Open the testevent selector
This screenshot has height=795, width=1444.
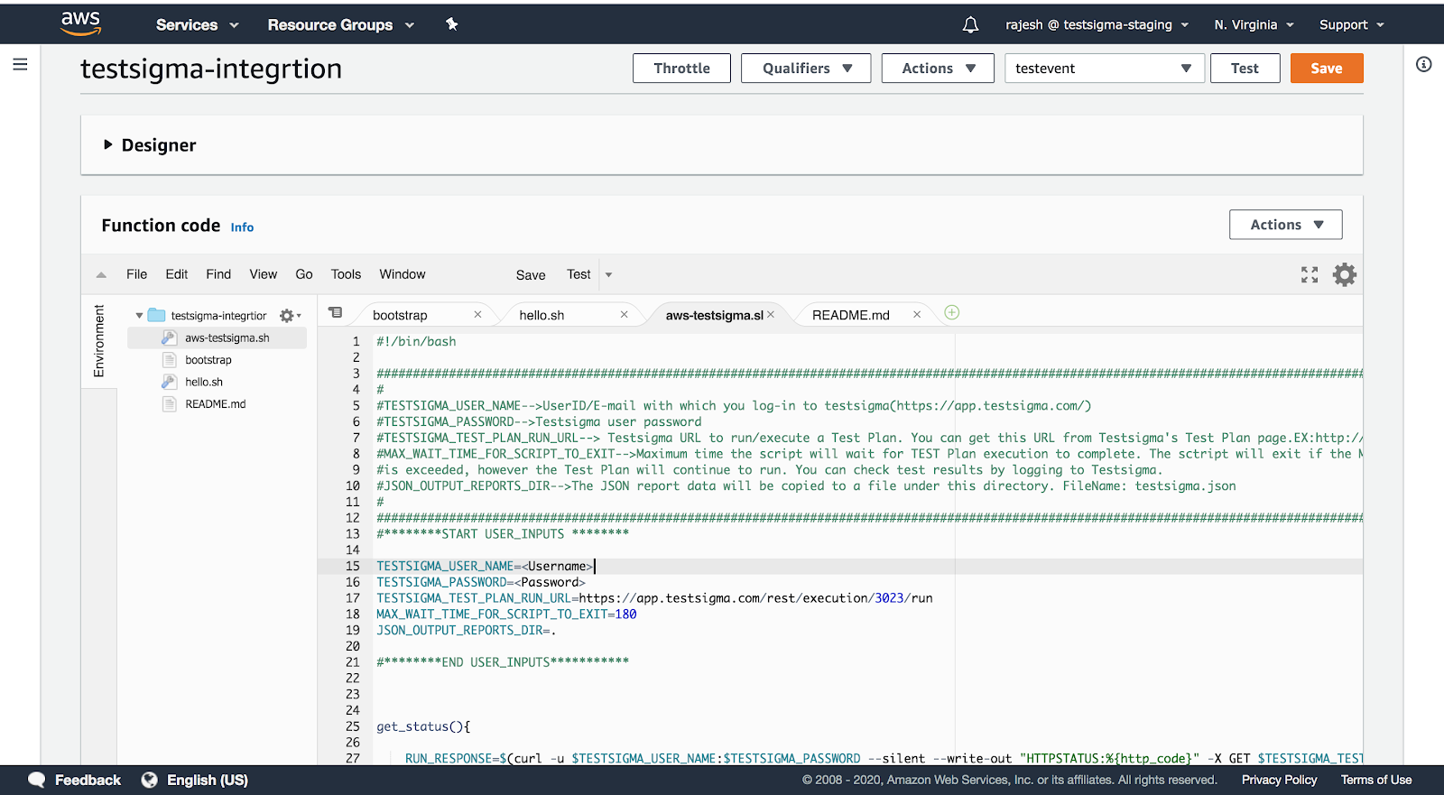pos(1105,69)
